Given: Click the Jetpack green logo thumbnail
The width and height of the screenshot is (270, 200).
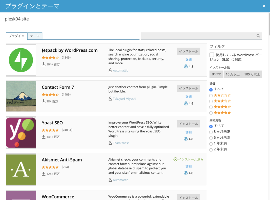Looking at the screenshot, I should [x=21, y=60].
